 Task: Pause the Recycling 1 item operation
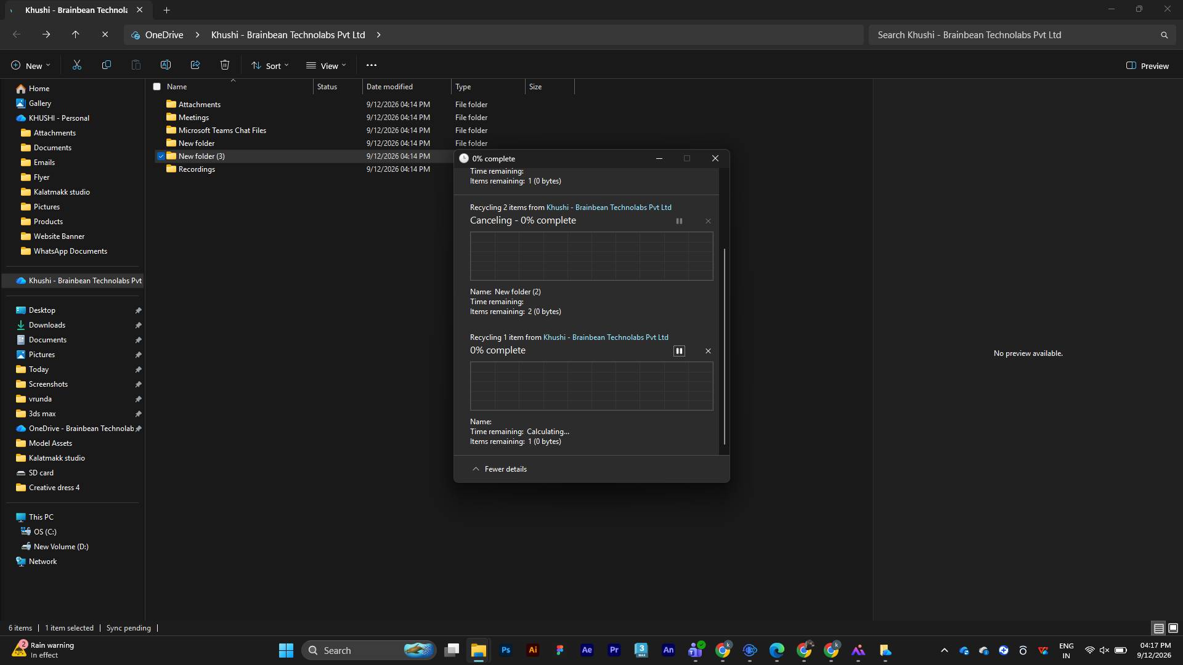point(679,351)
